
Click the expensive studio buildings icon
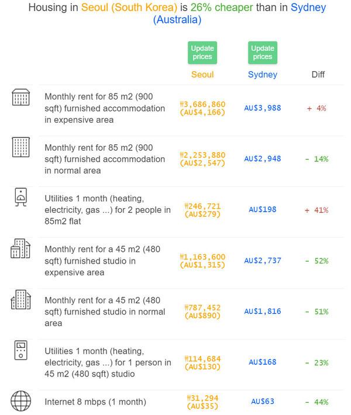pos(20,248)
